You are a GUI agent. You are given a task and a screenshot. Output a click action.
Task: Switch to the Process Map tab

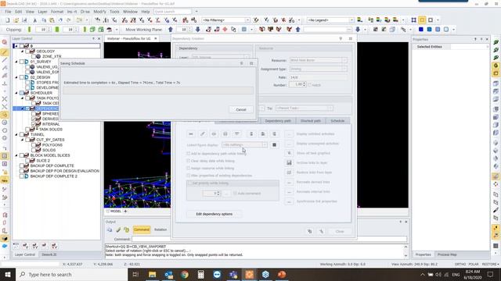tap(447, 254)
